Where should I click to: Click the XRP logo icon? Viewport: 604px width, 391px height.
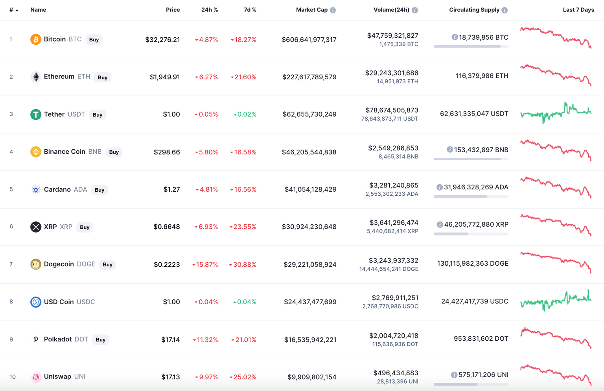click(x=35, y=227)
